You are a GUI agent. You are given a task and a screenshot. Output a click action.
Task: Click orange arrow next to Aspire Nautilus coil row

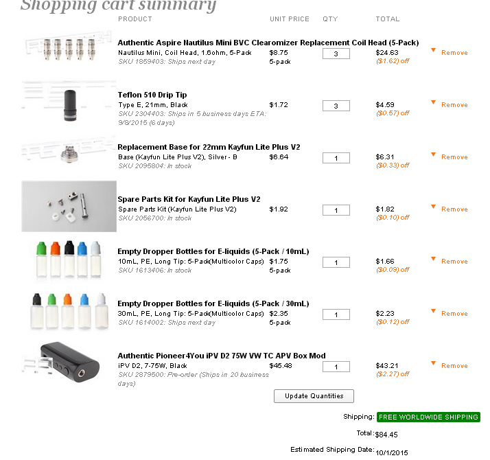(433, 50)
